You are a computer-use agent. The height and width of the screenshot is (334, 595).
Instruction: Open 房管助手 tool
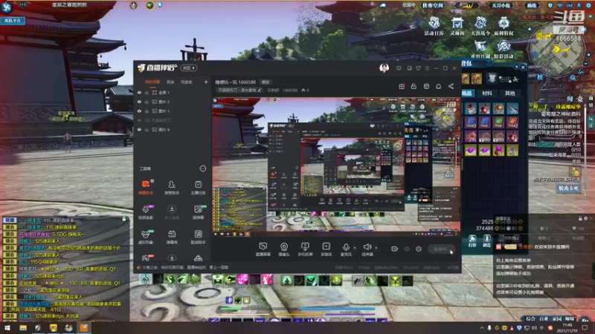tap(172, 187)
